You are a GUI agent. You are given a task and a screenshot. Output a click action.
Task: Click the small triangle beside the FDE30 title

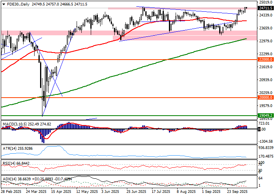pos(3,3)
